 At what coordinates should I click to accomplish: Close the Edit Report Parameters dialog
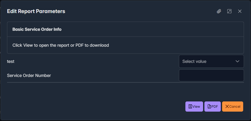[240, 11]
